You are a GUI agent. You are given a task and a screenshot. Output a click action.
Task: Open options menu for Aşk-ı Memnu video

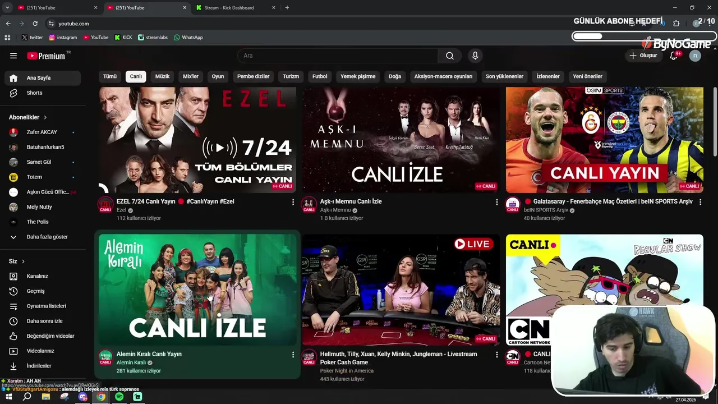496,202
